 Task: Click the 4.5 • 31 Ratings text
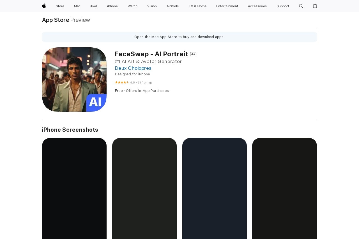point(141,83)
